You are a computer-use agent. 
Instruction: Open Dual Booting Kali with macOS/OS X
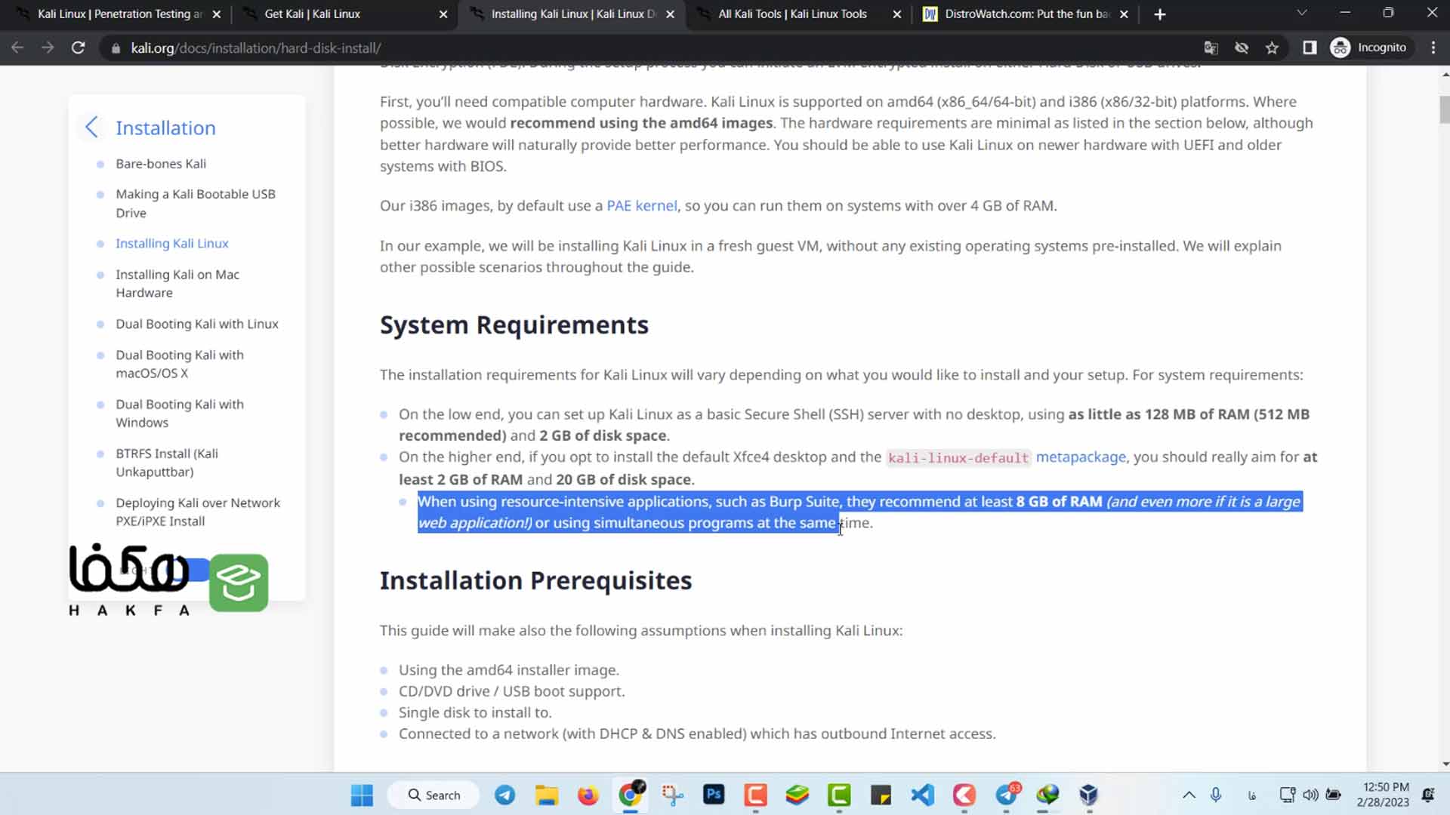click(180, 364)
